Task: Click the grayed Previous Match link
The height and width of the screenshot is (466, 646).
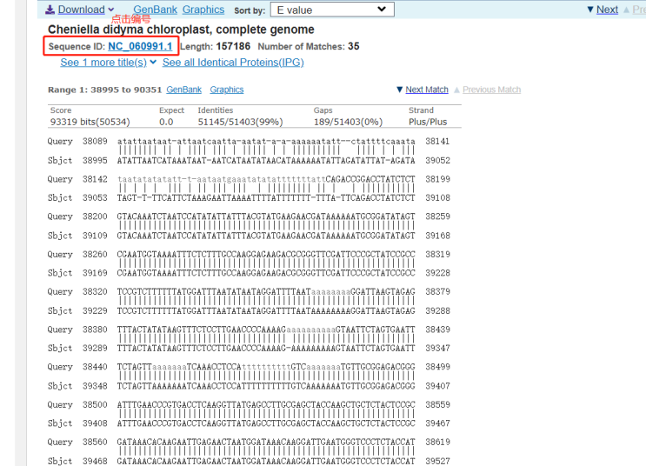Action: point(491,90)
